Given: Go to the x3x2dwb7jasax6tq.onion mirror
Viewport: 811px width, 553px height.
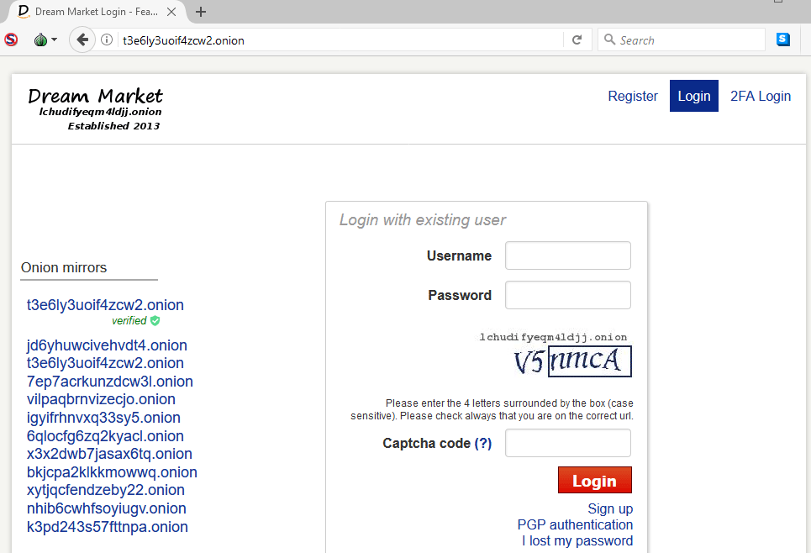Looking at the screenshot, I should click(x=109, y=454).
